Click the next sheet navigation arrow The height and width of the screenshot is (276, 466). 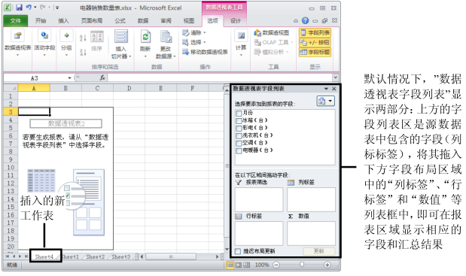point(20,256)
